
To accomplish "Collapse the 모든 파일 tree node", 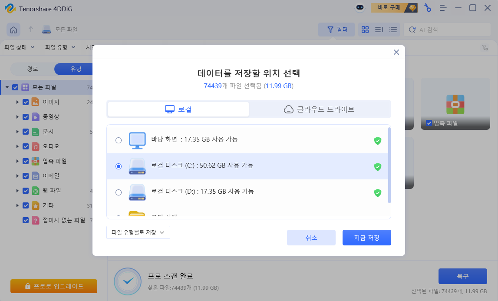I will 8,87.
